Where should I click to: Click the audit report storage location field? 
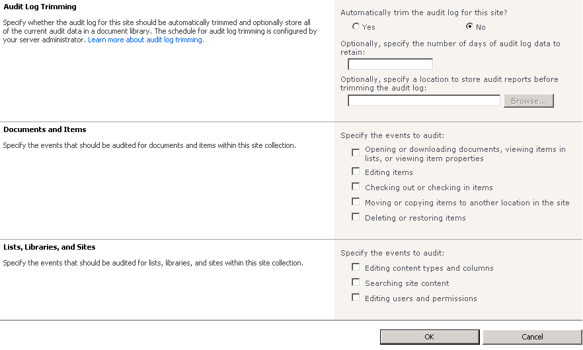click(x=424, y=101)
